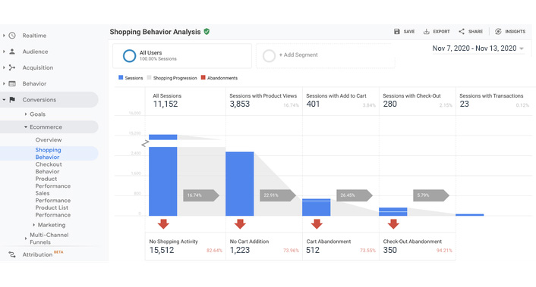The width and height of the screenshot is (536, 287).
Task: Click red arrow above No Shopping Activity
Action: (163, 224)
